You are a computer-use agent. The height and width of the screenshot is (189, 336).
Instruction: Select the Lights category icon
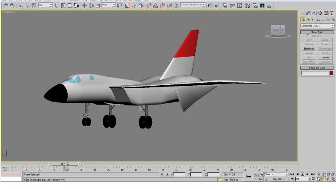click(313, 20)
